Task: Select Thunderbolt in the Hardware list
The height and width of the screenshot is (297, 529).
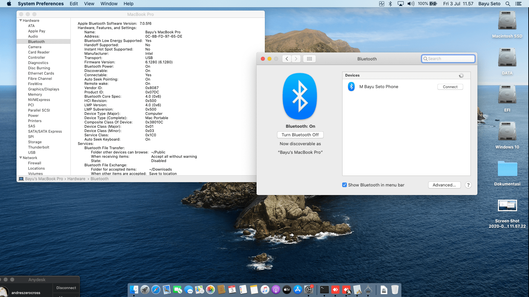Action: tap(39, 147)
